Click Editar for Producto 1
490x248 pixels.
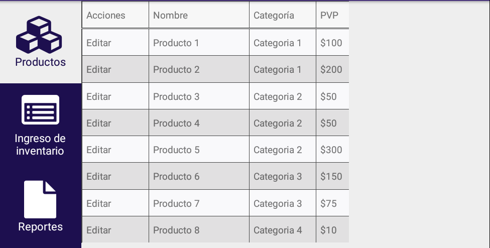(99, 43)
